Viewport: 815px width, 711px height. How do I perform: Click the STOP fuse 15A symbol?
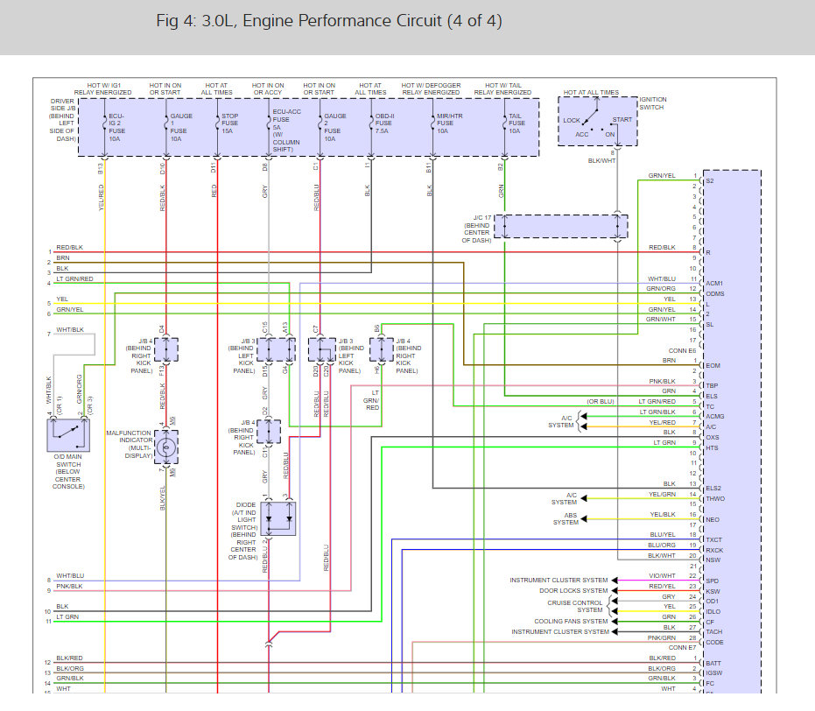(217, 123)
